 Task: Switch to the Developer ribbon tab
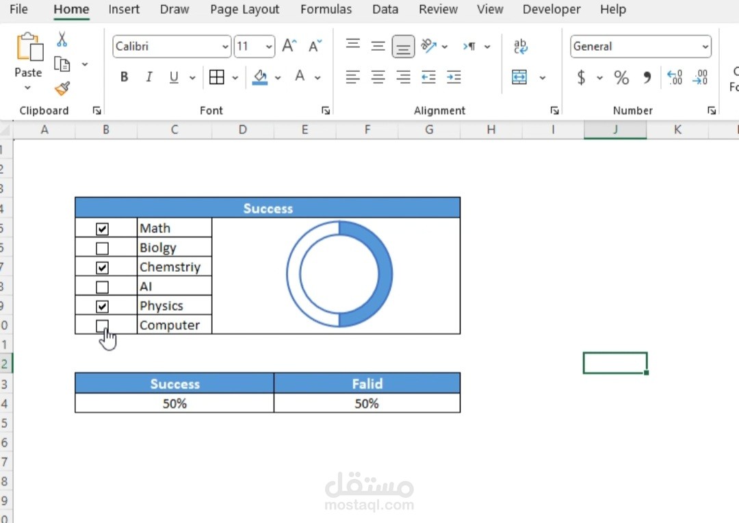coord(552,10)
